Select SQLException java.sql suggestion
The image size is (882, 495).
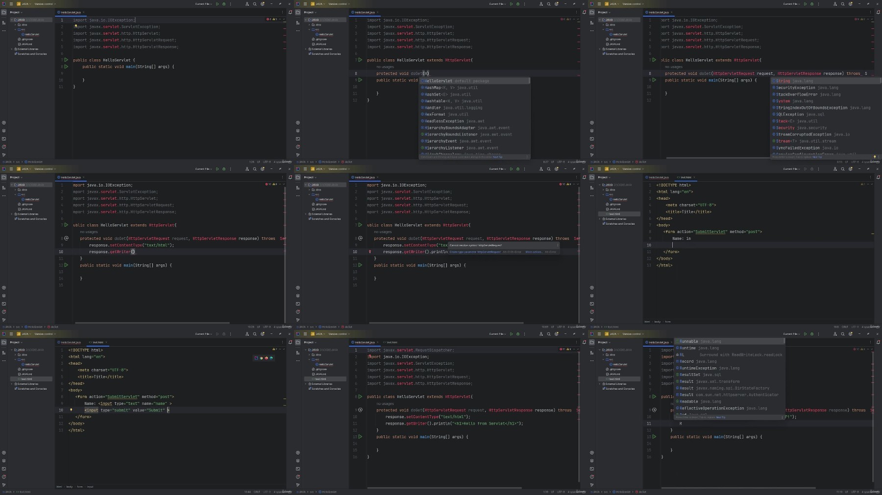pyautogui.click(x=826, y=114)
